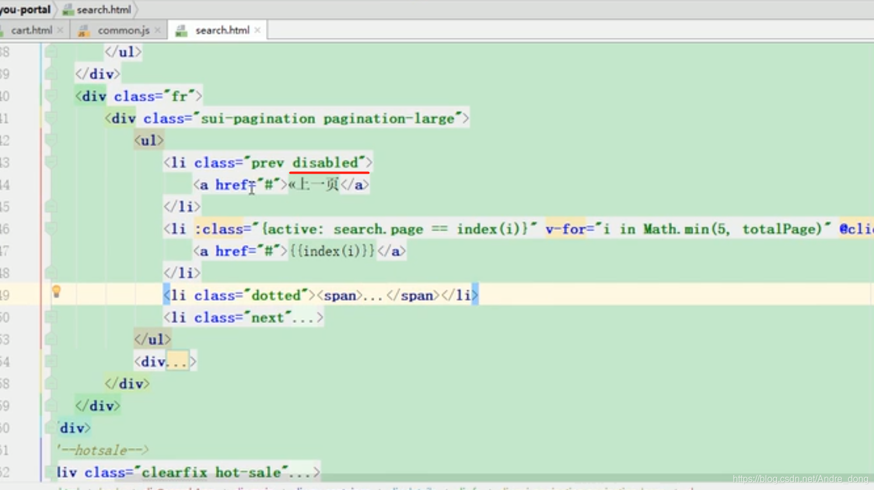The image size is (874, 490).
Task: Close the cart.html tab
Action: (x=60, y=30)
